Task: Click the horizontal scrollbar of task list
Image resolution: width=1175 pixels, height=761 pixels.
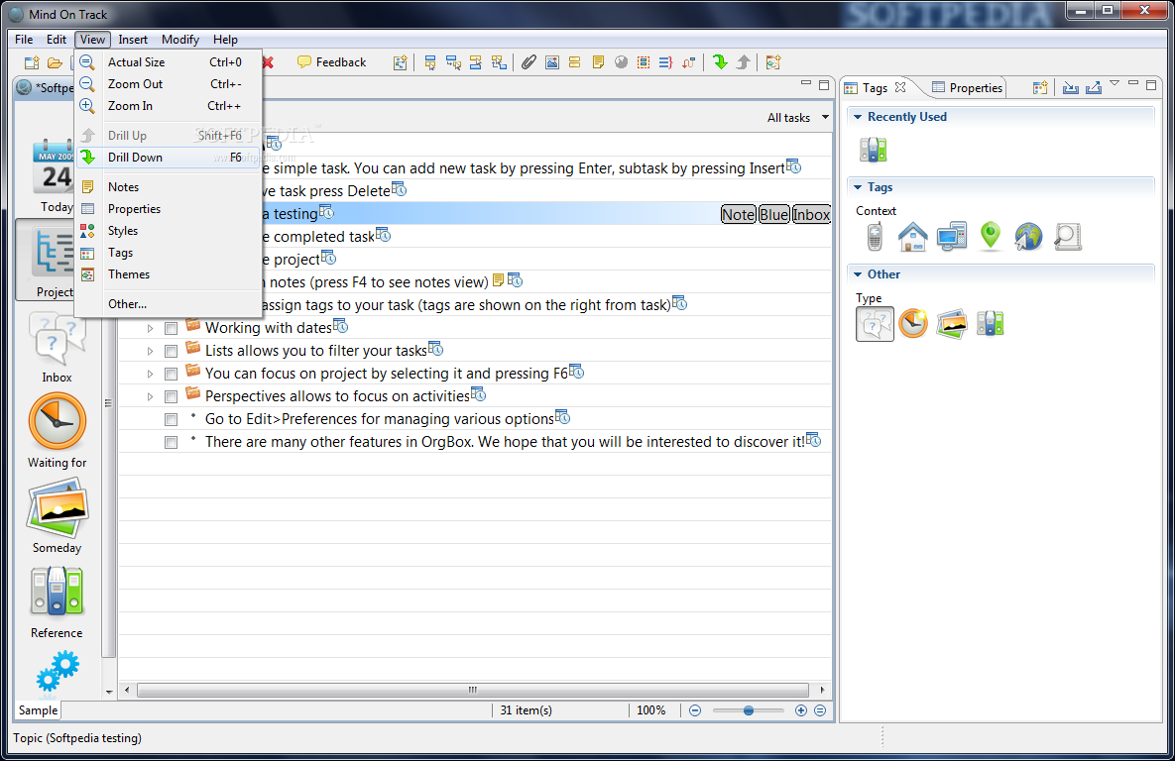Action: pyautogui.click(x=473, y=690)
